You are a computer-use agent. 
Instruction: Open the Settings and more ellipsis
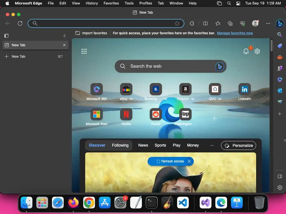click(x=268, y=23)
